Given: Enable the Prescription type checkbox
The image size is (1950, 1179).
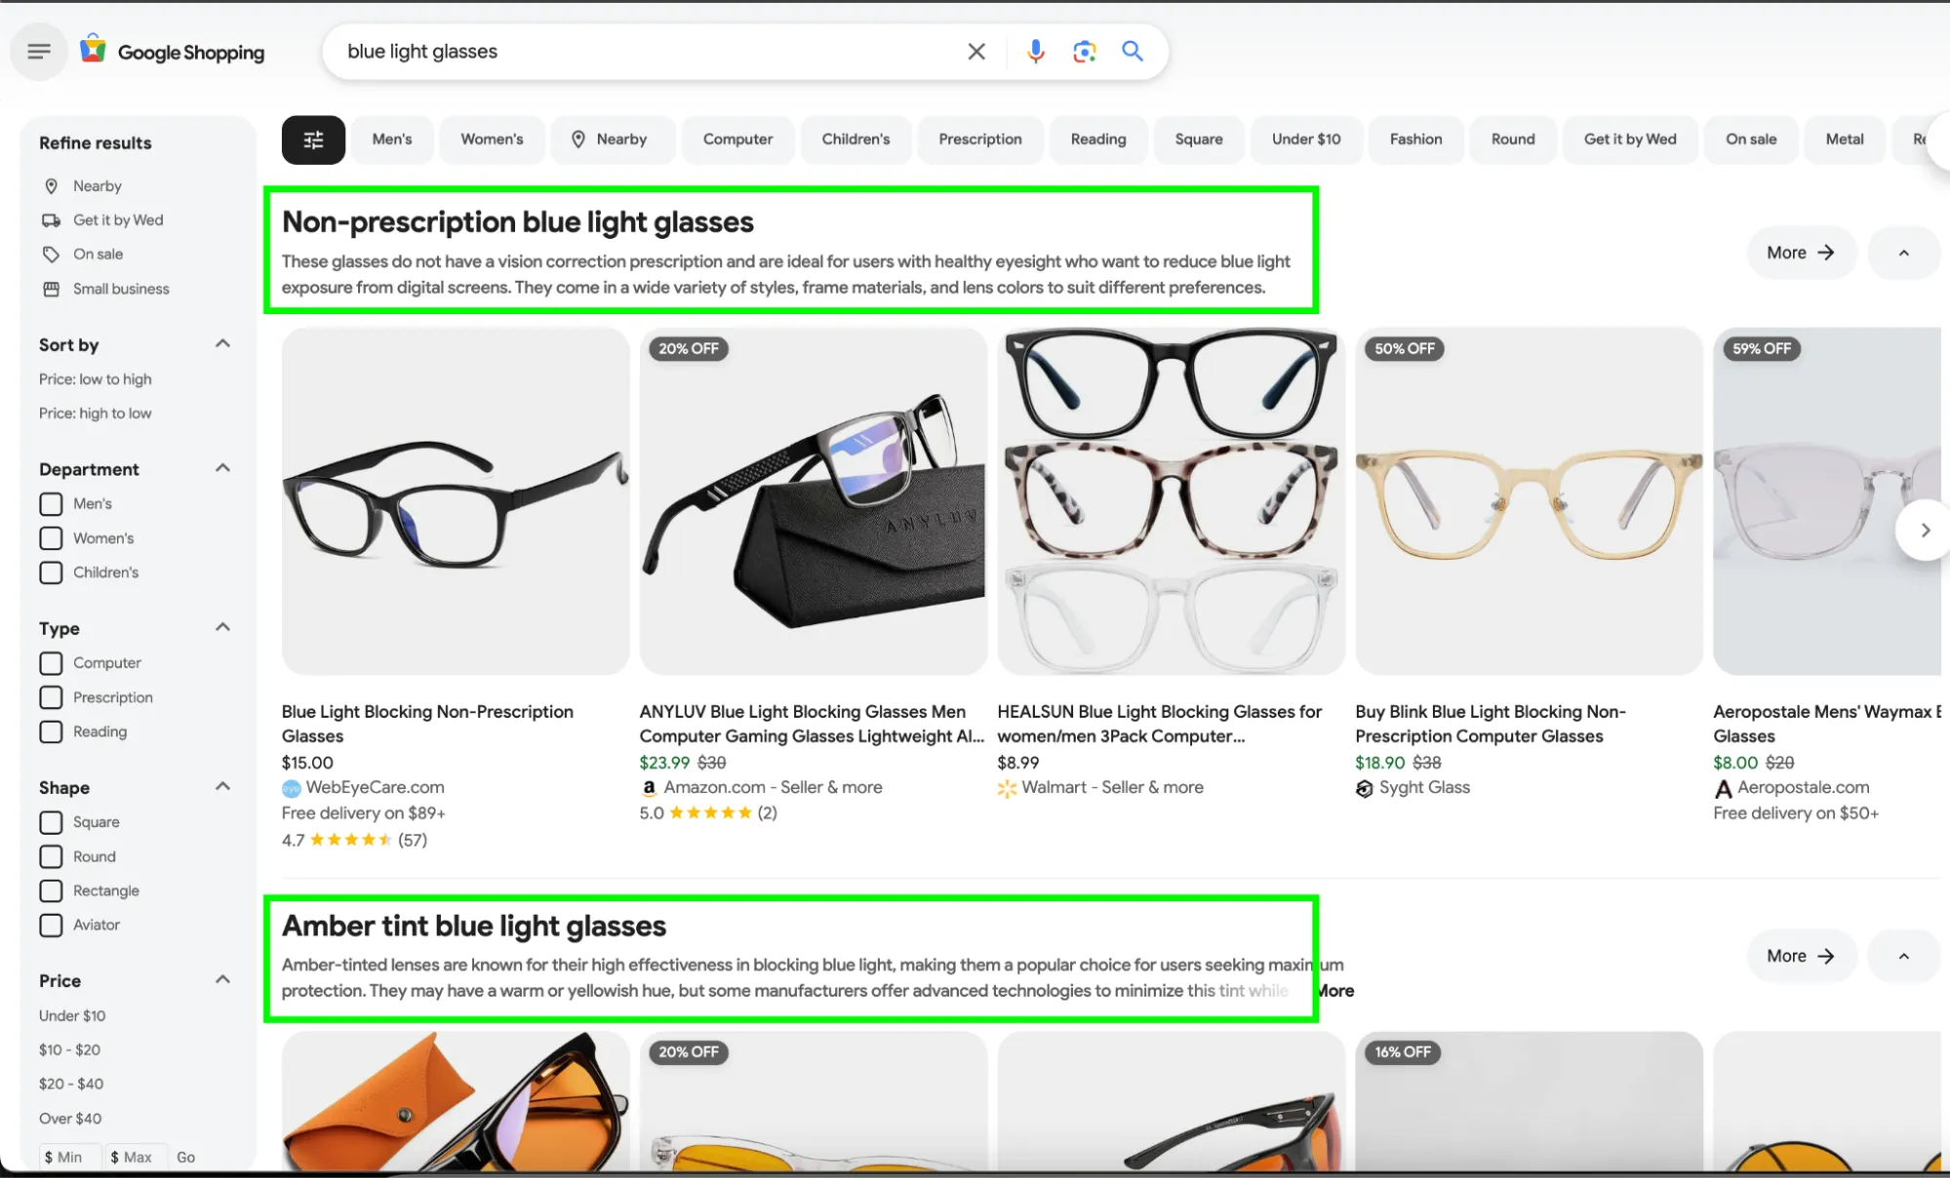Looking at the screenshot, I should [x=51, y=697].
